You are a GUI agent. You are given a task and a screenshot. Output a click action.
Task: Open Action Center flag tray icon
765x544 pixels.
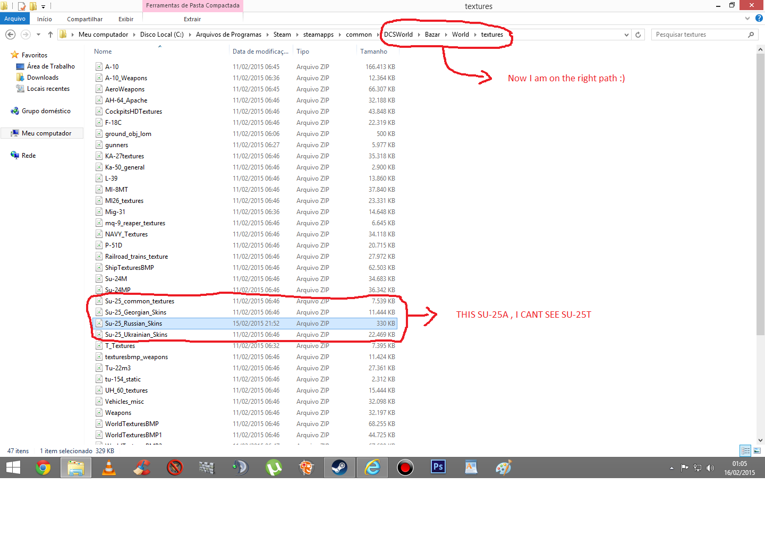pos(684,468)
